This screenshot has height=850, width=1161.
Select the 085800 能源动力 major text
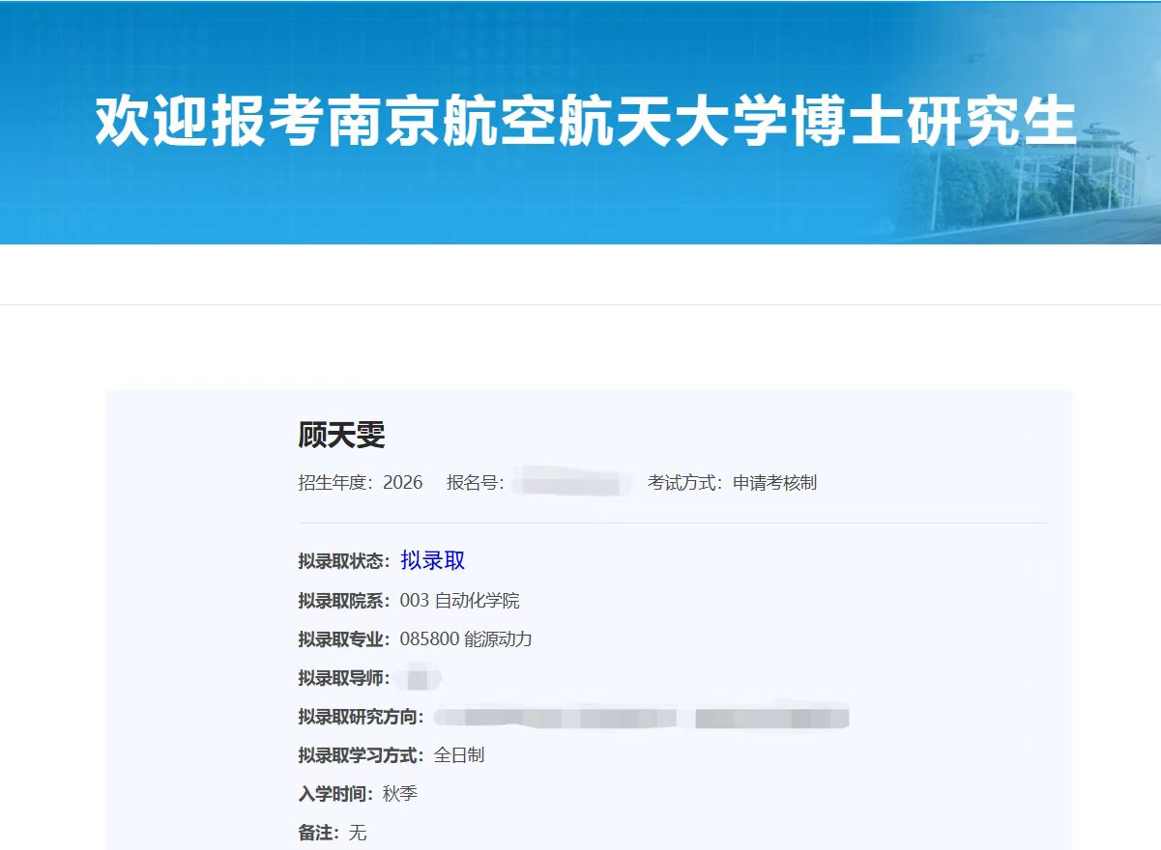(466, 639)
